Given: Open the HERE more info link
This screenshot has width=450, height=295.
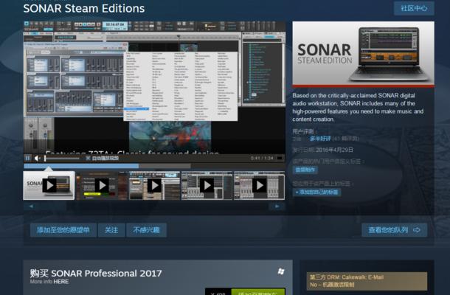Looking at the screenshot, I should pyautogui.click(x=60, y=282).
